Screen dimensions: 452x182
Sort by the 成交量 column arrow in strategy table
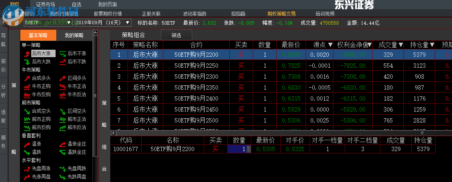point(401,45)
